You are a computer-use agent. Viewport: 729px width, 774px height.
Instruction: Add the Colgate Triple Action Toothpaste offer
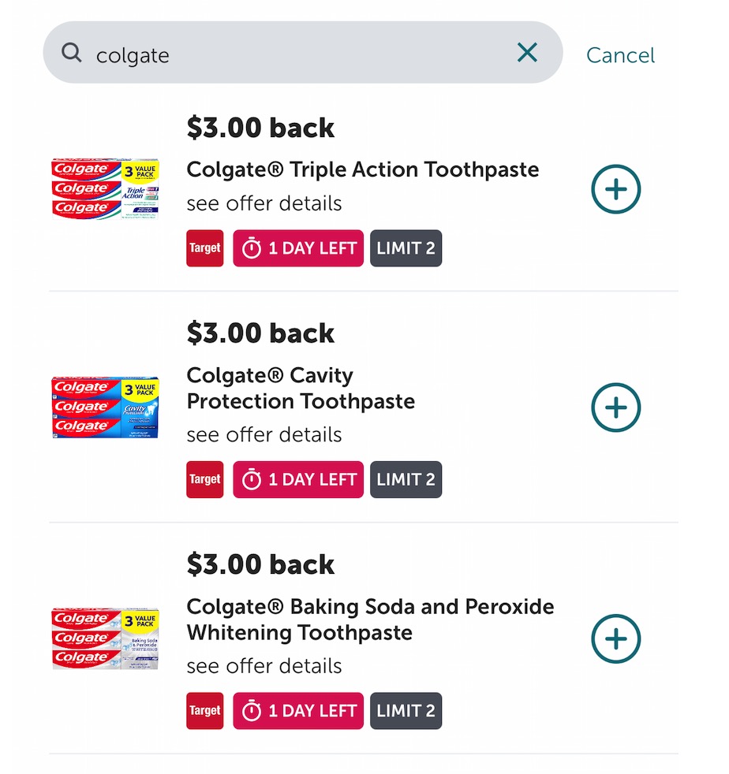pos(615,189)
